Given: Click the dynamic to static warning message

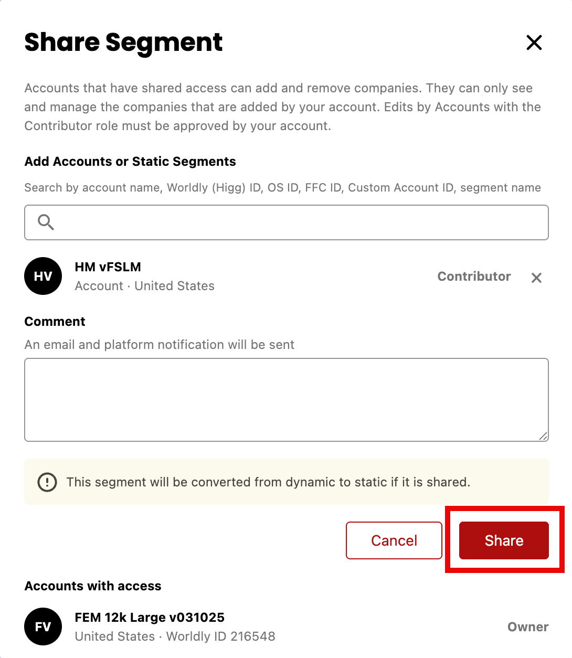Looking at the screenshot, I should pyautogui.click(x=268, y=482).
